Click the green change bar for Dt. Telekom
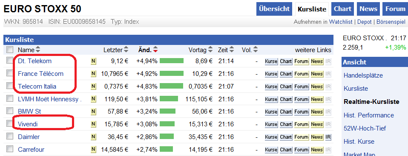 coord(172,61)
